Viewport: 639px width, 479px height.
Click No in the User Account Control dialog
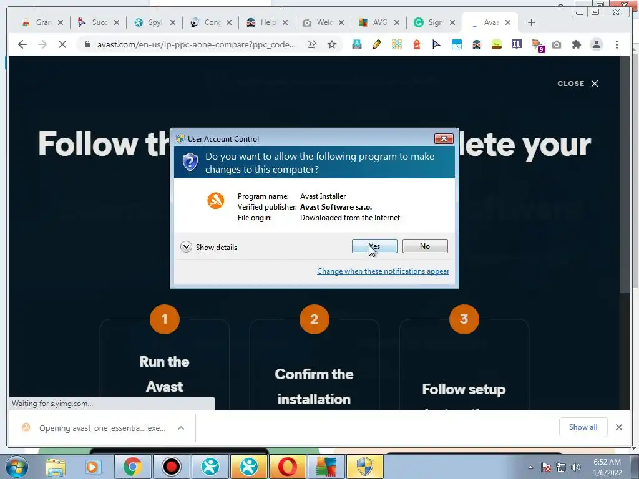tap(424, 246)
